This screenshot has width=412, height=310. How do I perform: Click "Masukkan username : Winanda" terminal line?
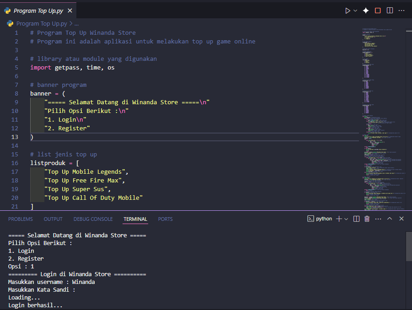click(x=52, y=282)
